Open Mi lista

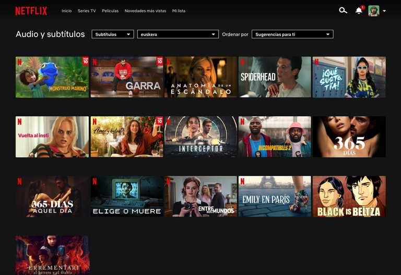(179, 11)
